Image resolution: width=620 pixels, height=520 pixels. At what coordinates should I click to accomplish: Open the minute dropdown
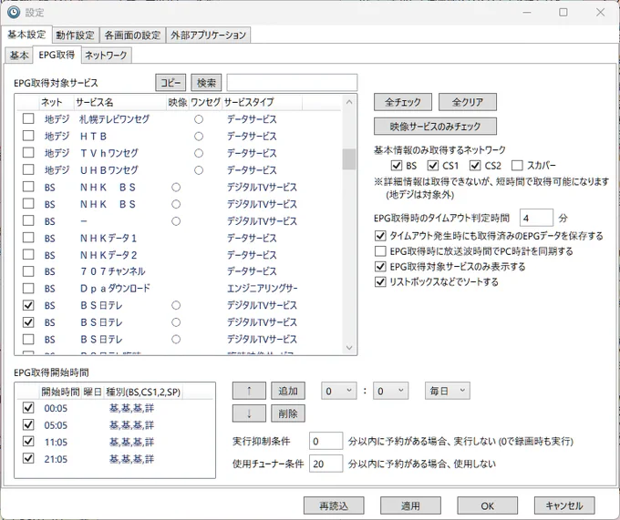[390, 391]
